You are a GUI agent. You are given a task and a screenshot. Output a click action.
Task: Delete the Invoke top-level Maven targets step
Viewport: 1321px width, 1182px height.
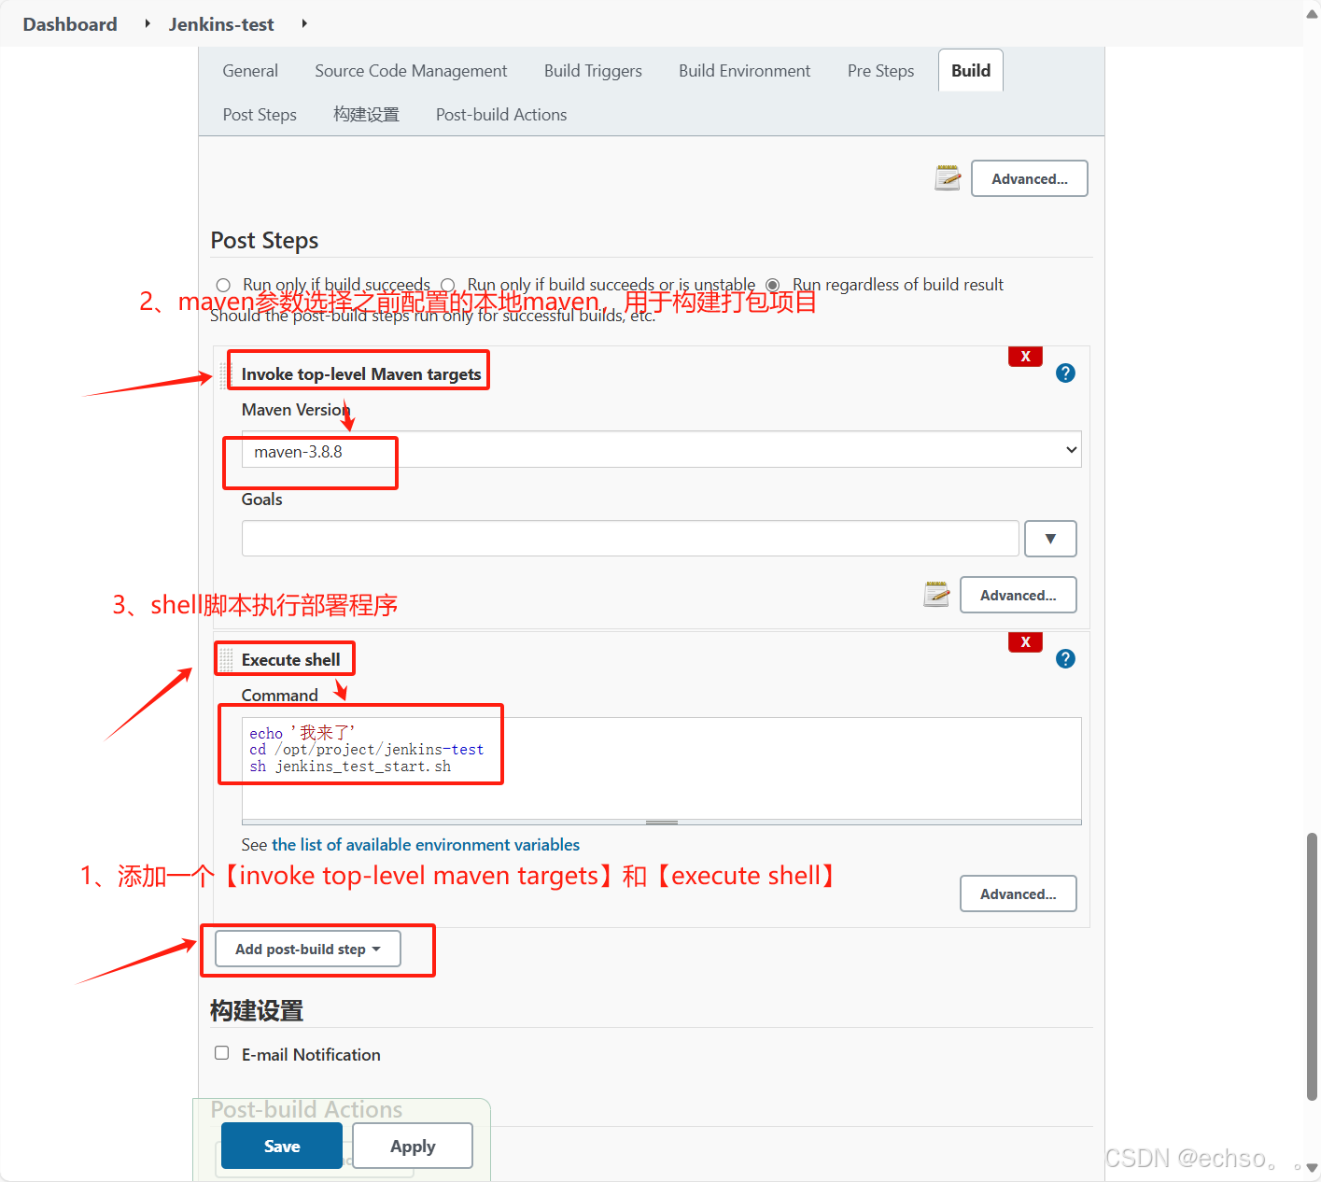(1025, 357)
